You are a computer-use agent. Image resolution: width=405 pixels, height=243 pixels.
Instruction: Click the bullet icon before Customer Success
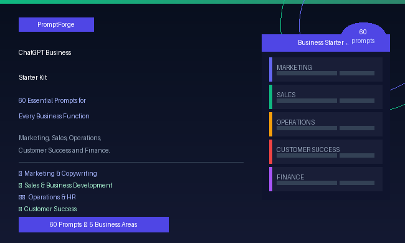pos(20,209)
